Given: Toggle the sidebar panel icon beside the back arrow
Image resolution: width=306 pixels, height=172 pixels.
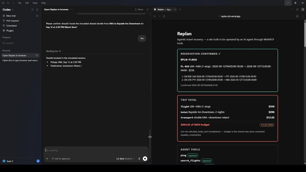Looking at the screenshot, I should point(3,3).
